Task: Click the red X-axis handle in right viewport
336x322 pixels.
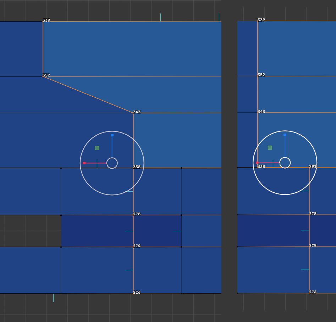Action: 257,163
